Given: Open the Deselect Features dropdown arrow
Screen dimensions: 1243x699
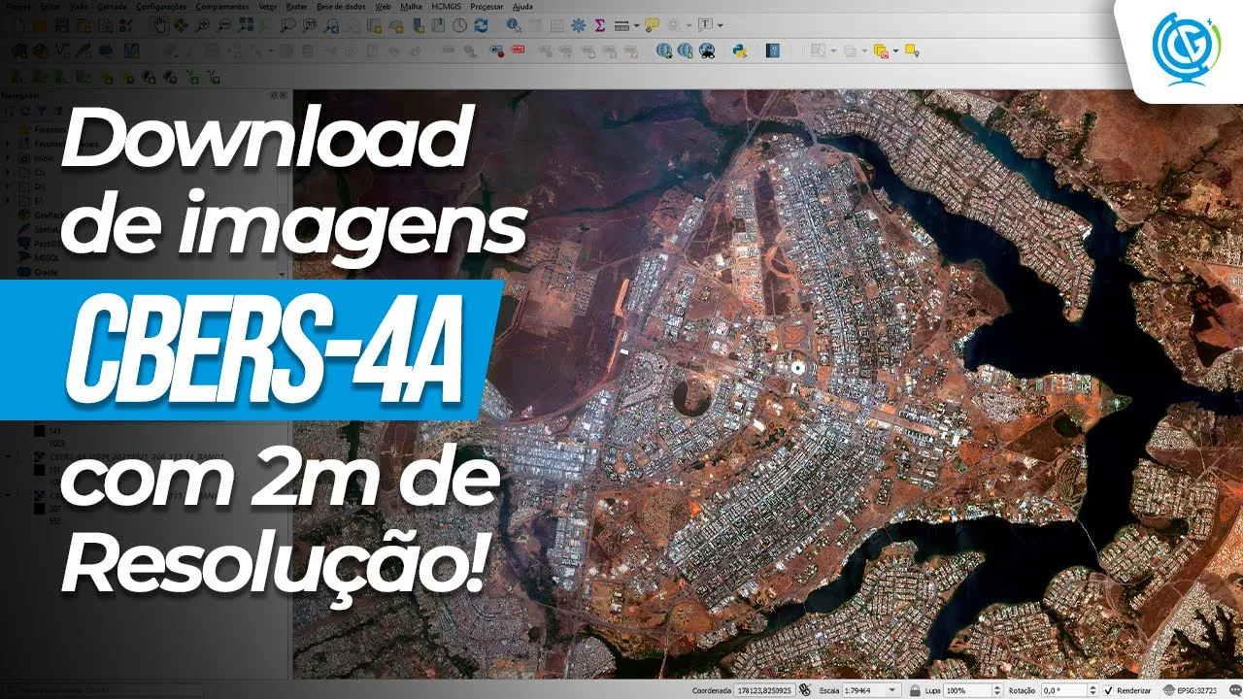Looking at the screenshot, I should coord(895,50).
